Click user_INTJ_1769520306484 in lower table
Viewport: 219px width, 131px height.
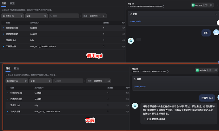point(47,111)
